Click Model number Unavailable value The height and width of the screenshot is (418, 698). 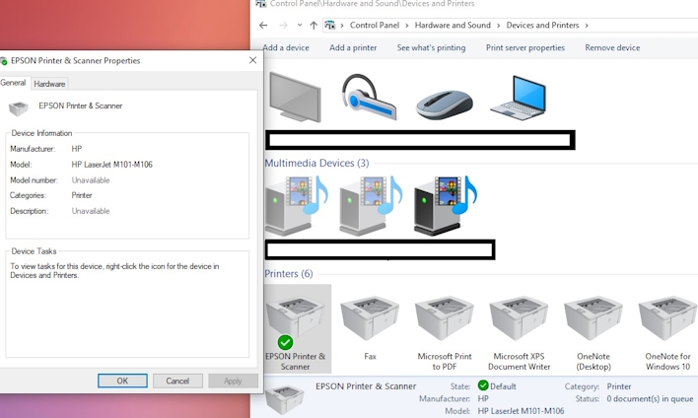(x=91, y=180)
